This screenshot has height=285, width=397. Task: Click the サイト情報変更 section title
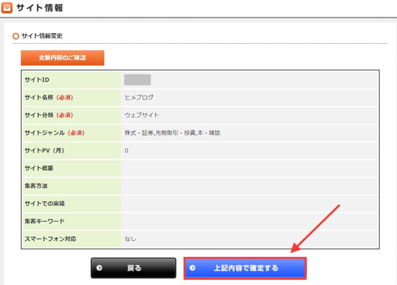tap(42, 36)
